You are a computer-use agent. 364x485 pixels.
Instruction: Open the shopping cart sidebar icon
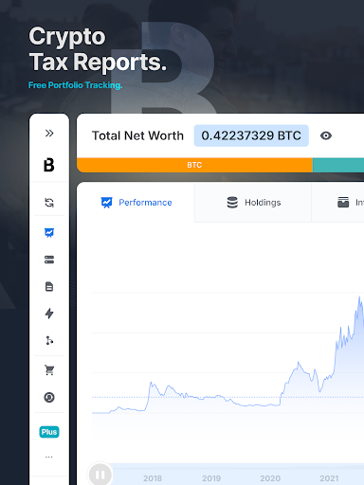coord(49,369)
